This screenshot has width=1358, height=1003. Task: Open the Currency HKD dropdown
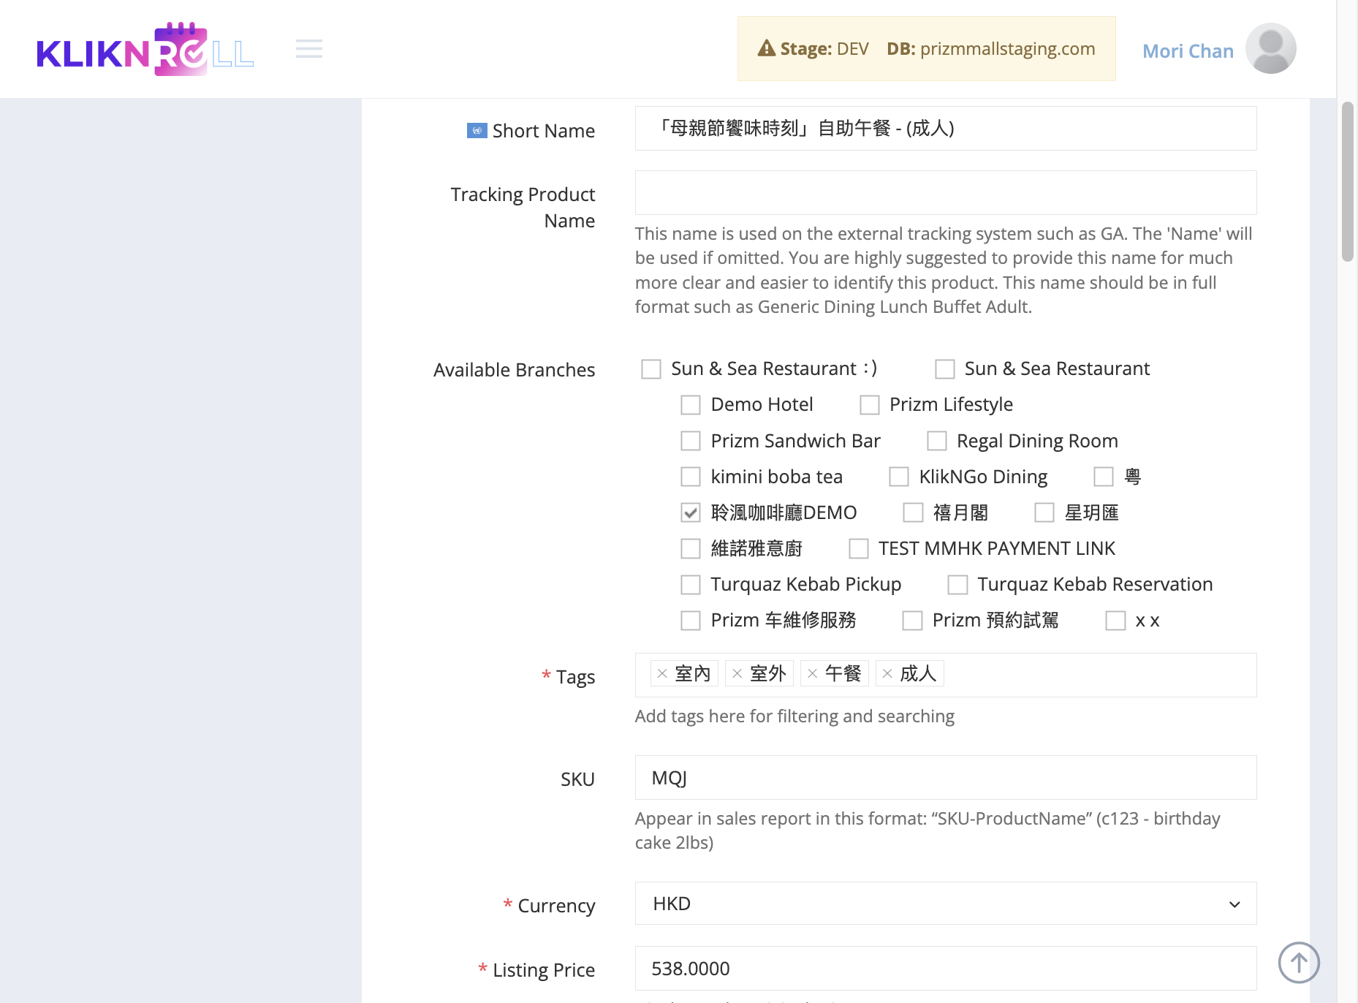tap(946, 904)
